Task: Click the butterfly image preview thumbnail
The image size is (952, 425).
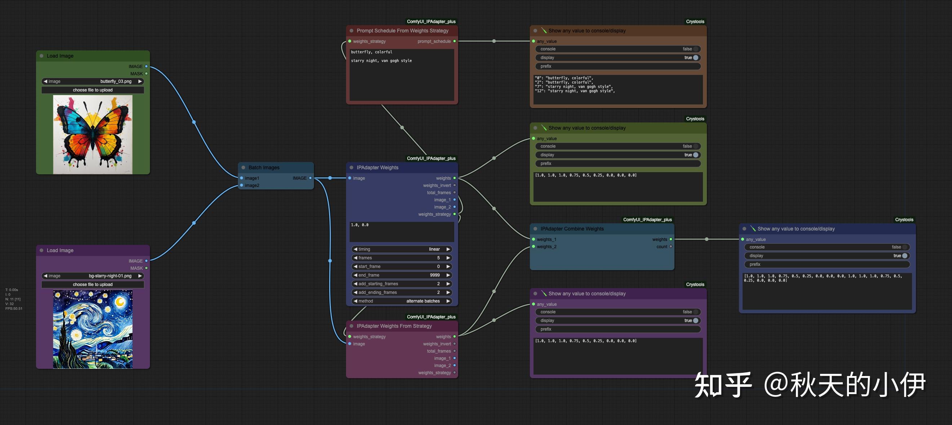Action: [93, 134]
